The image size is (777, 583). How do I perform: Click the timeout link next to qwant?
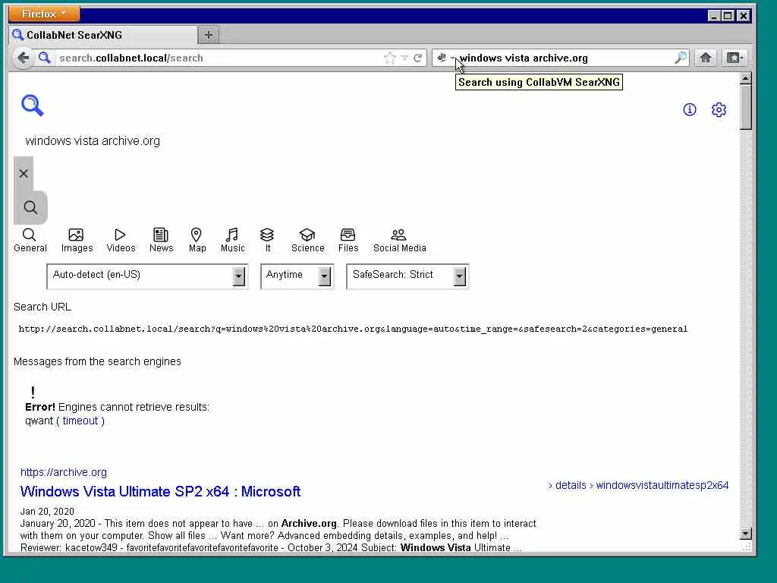point(80,421)
